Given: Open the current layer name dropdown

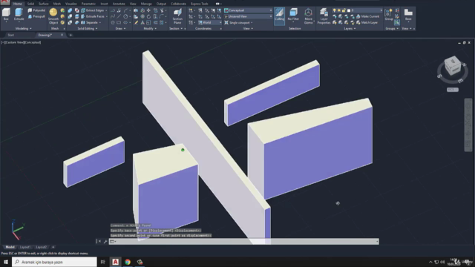Looking at the screenshot, I should 381,10.
